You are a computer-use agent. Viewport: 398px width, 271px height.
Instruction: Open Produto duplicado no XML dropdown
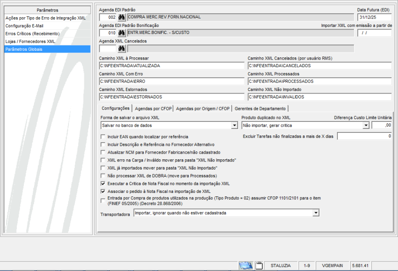[x=366, y=125]
